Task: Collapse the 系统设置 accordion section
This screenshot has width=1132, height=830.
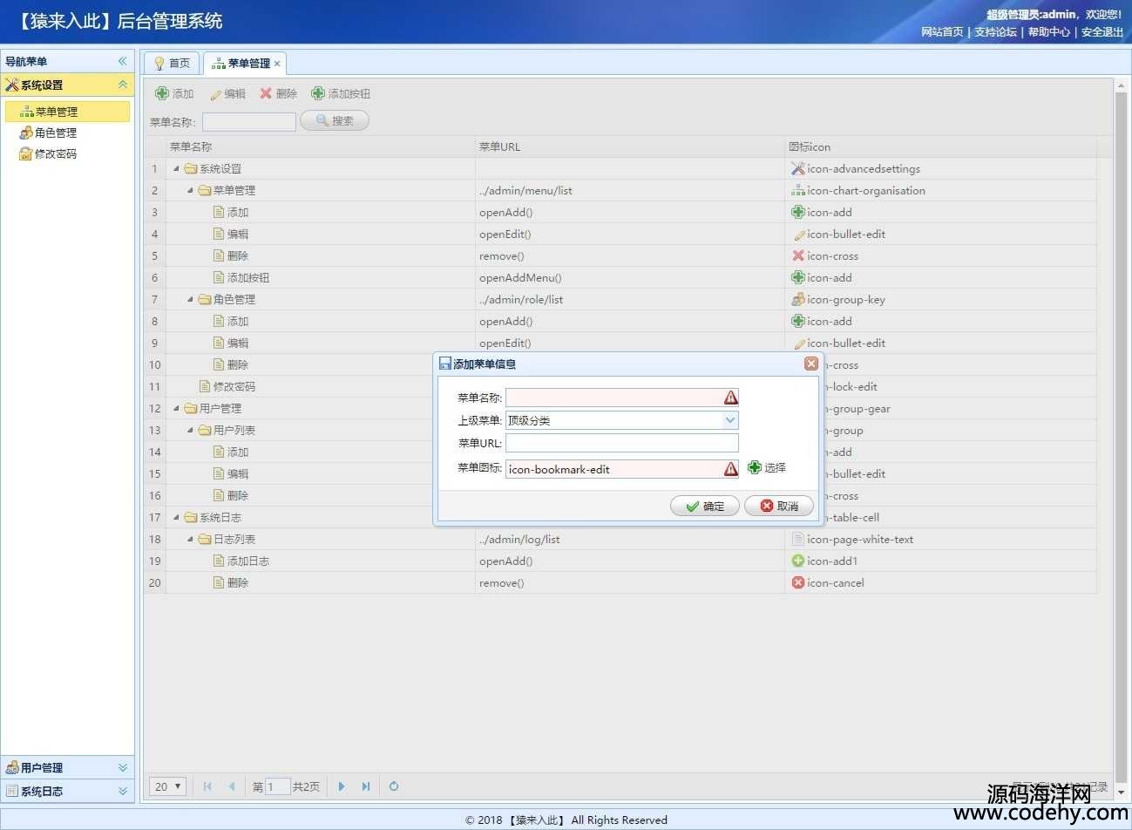Action: 122,85
